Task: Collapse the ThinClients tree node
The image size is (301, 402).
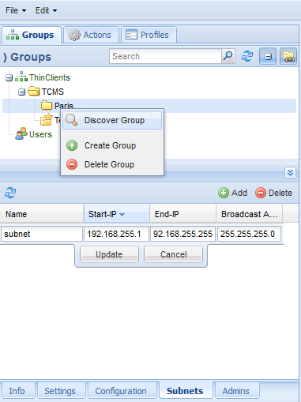Action: pos(9,78)
